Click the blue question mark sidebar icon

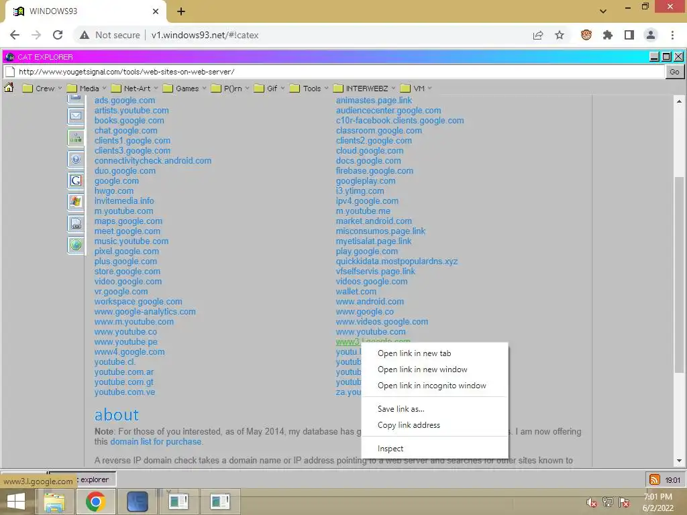[x=76, y=159]
